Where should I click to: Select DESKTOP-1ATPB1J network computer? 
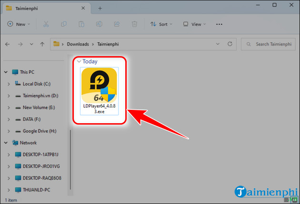43,155
